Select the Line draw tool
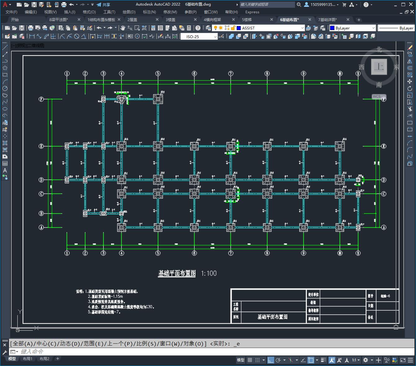 (x=5, y=47)
